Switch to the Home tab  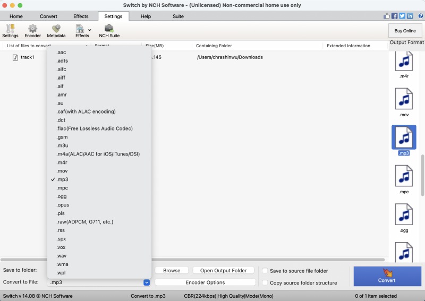tap(16, 16)
